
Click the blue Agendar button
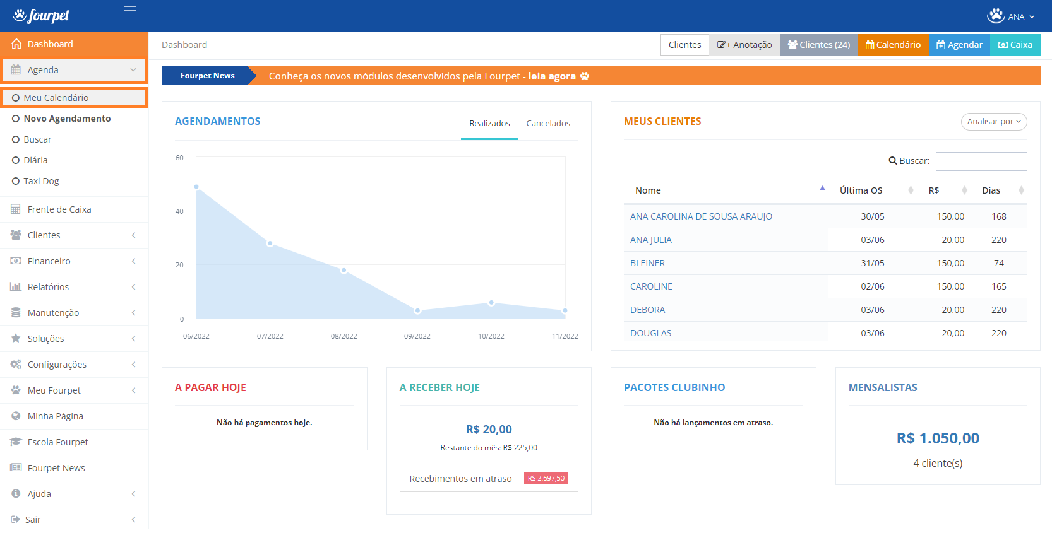coord(959,45)
